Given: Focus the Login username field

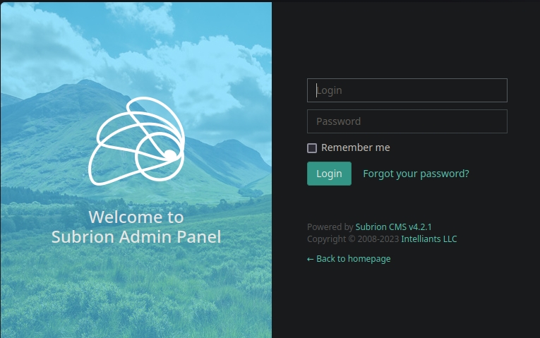Looking at the screenshot, I should tap(407, 90).
